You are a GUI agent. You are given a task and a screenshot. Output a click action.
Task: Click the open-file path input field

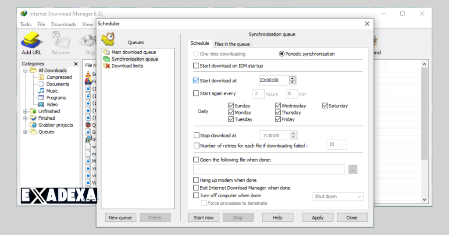tap(269, 169)
